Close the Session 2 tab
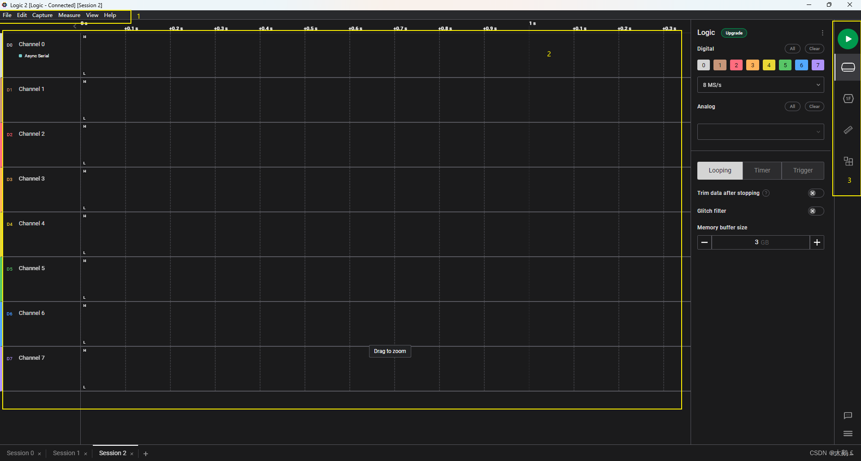This screenshot has width=861, height=461. pyautogui.click(x=132, y=454)
